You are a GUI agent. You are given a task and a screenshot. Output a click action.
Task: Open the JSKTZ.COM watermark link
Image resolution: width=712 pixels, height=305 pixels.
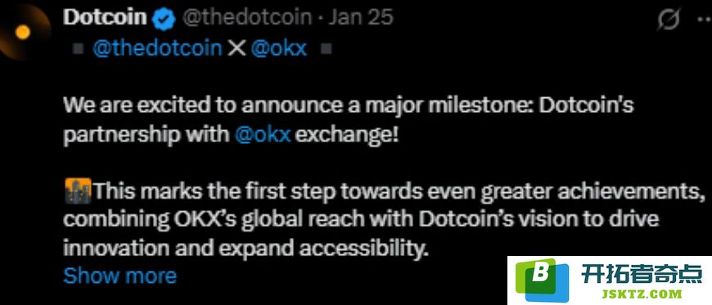642,294
